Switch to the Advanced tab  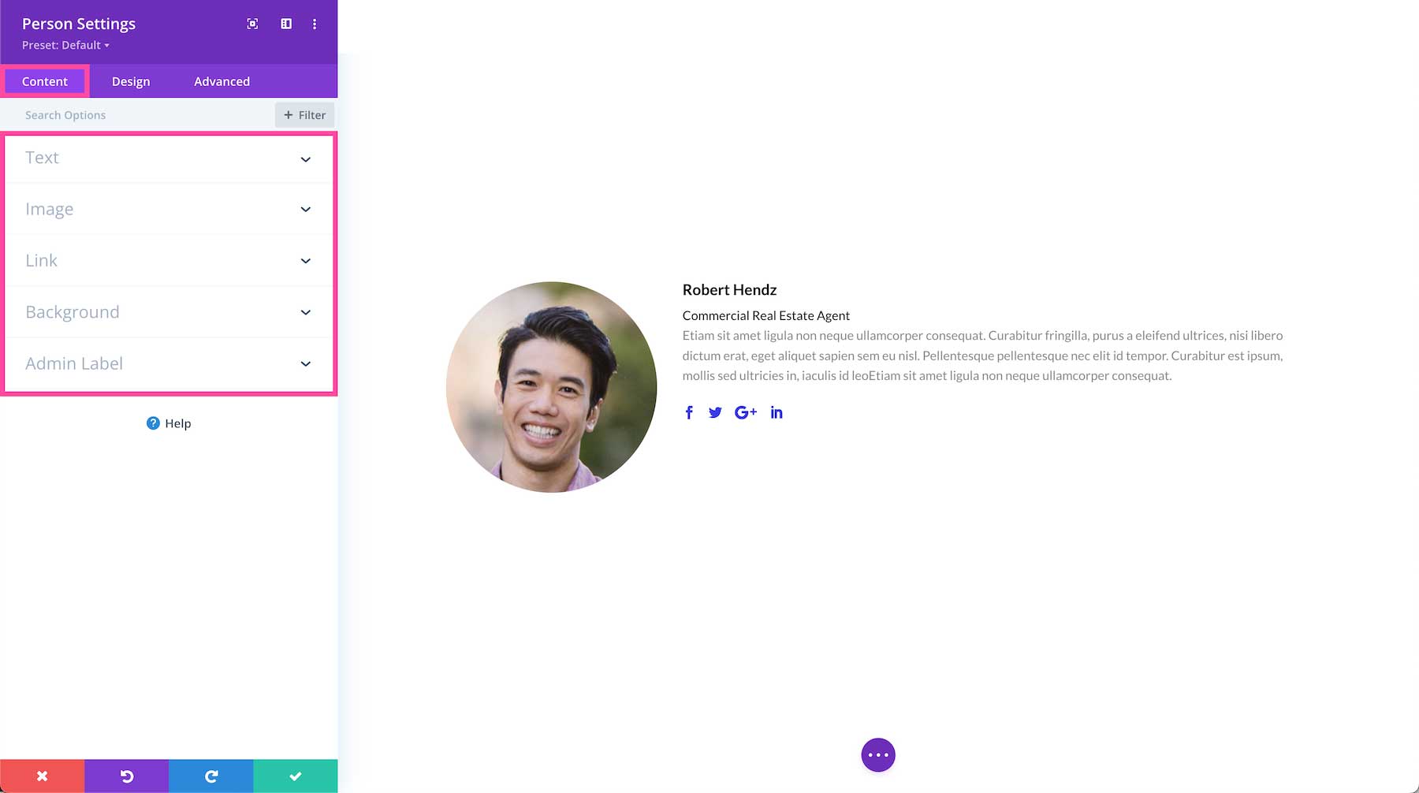222,81
